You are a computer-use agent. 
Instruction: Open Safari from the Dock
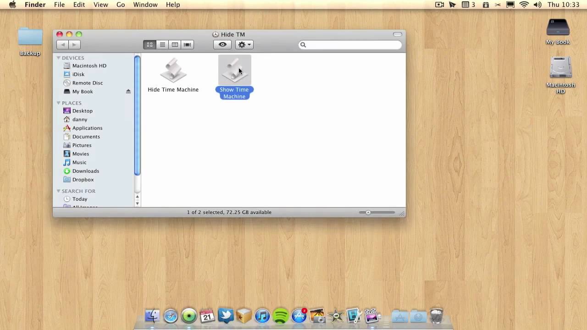point(170,316)
